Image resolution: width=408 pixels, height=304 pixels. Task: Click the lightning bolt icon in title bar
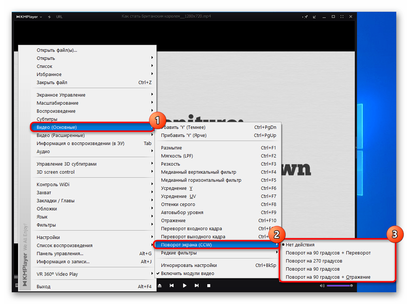tap(50, 17)
